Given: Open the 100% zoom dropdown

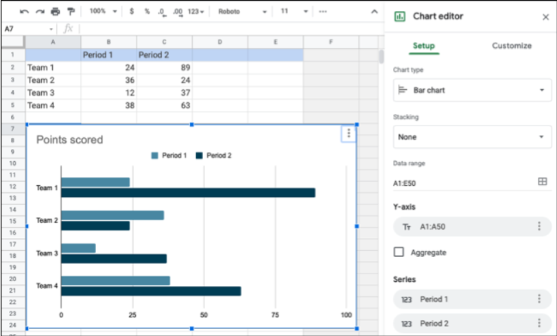Looking at the screenshot, I should pos(103,12).
